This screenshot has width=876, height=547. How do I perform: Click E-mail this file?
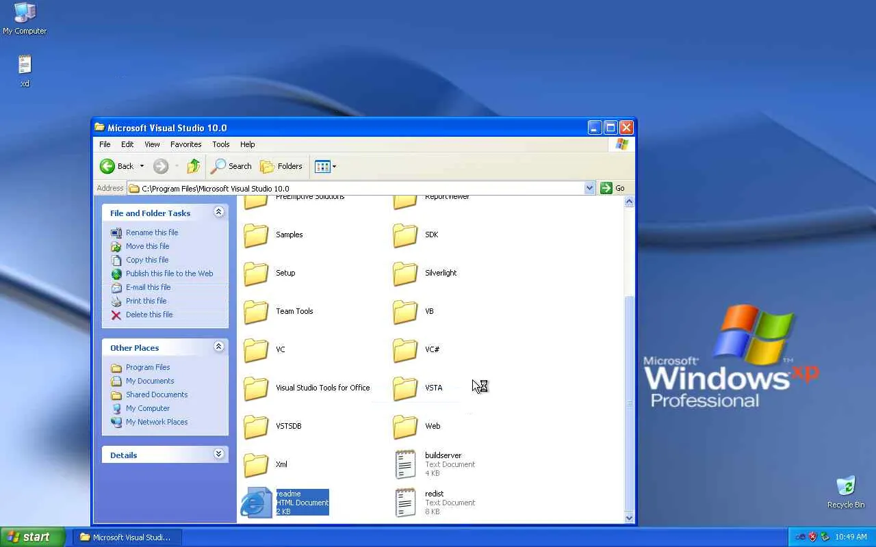148,287
